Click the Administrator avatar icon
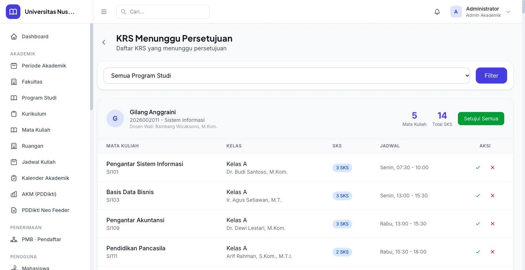Viewport: 525px width, 270px height. point(456,12)
